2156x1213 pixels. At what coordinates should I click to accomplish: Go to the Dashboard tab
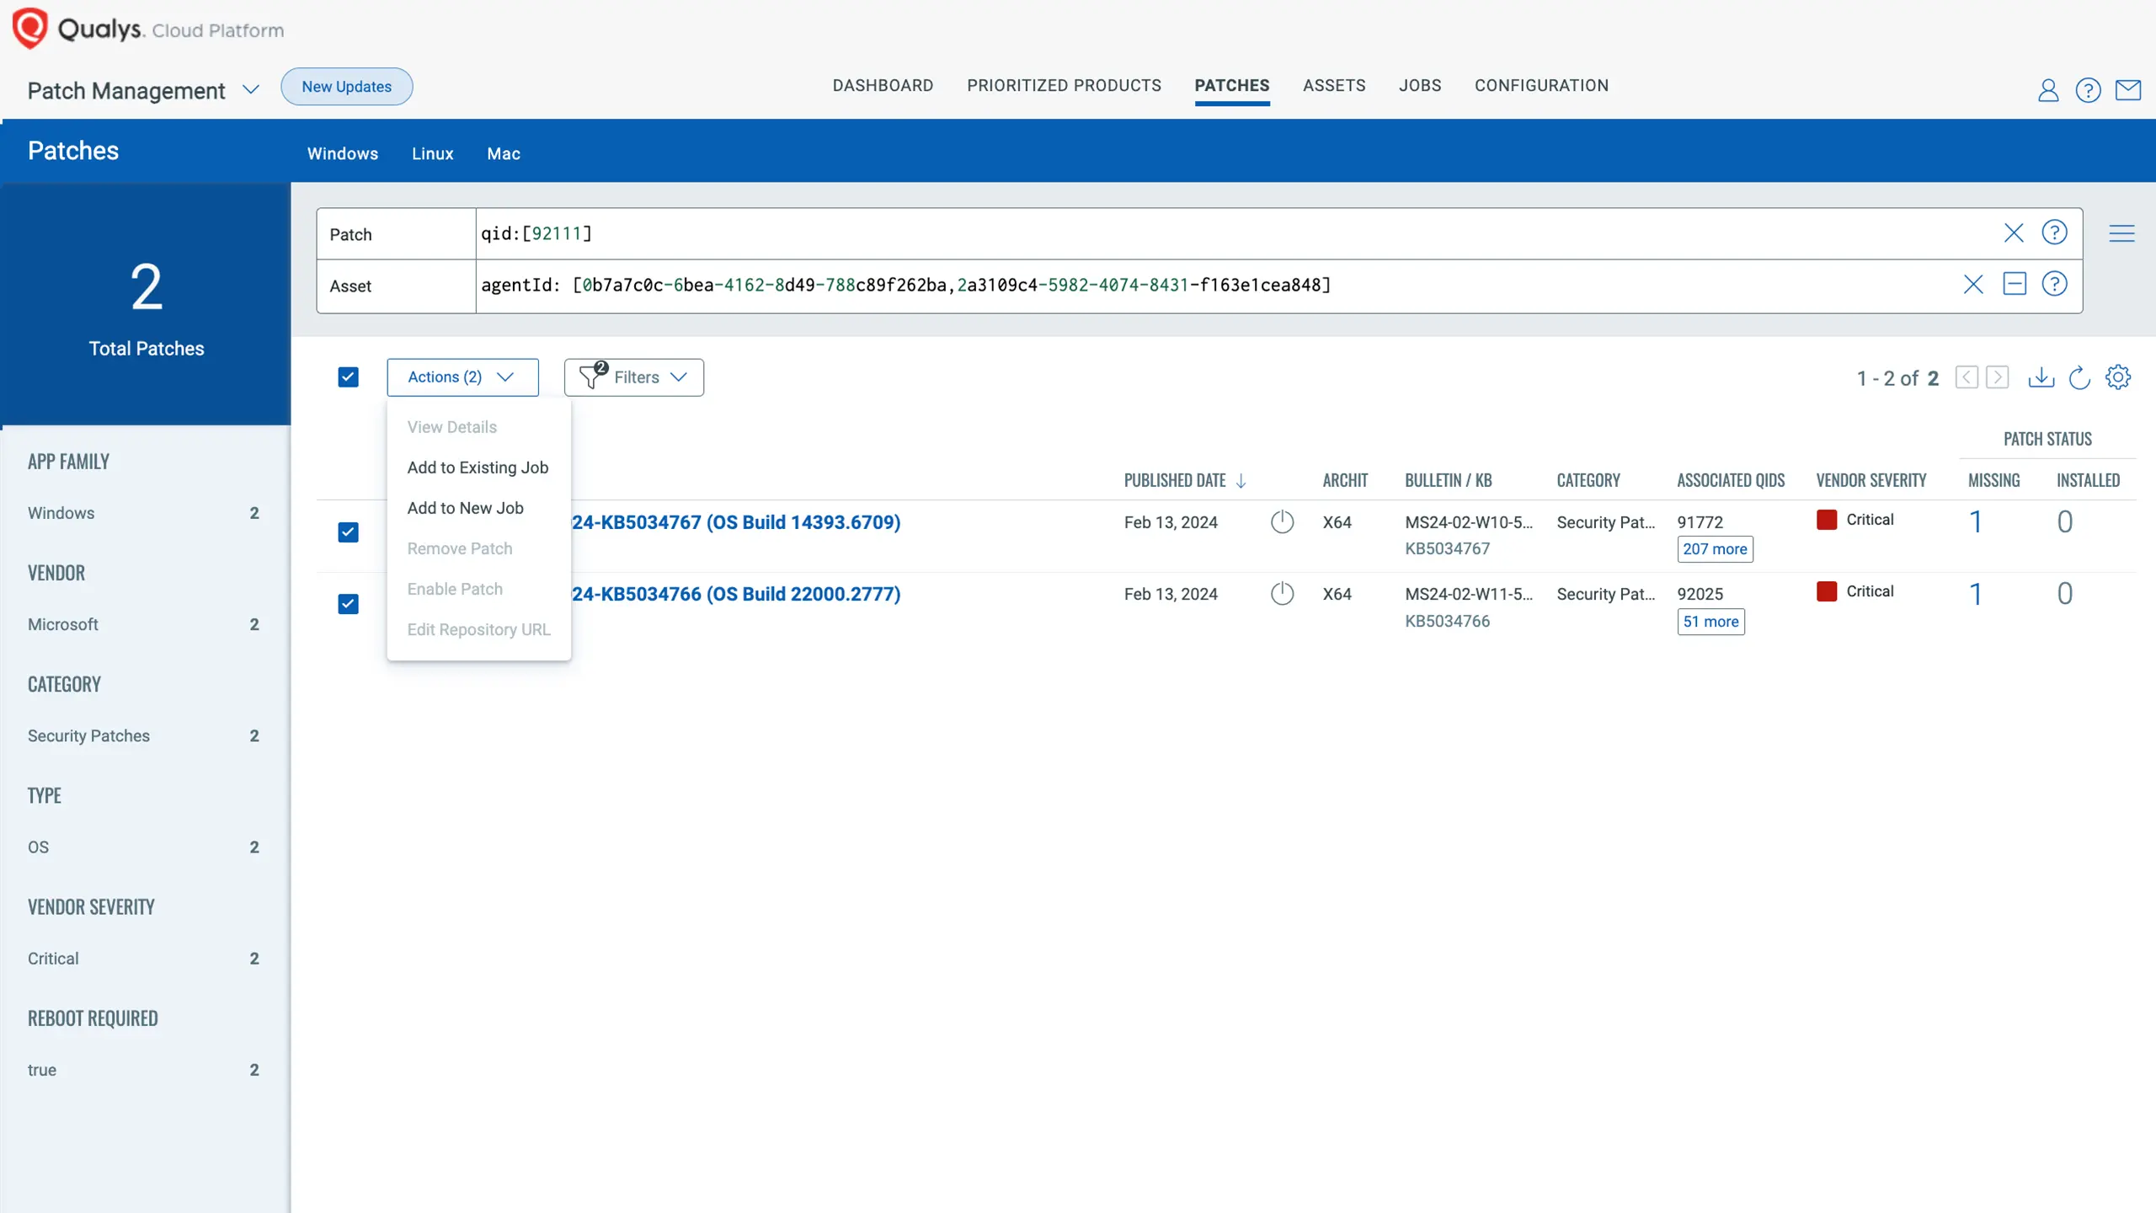coord(883,86)
